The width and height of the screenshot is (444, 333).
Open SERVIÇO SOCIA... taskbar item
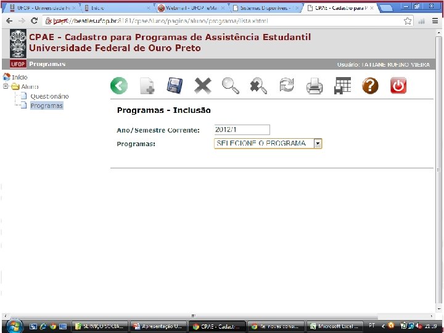pos(99,326)
